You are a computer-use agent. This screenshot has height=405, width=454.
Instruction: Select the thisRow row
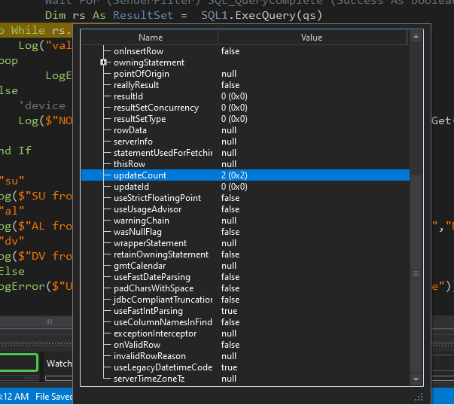(245, 164)
